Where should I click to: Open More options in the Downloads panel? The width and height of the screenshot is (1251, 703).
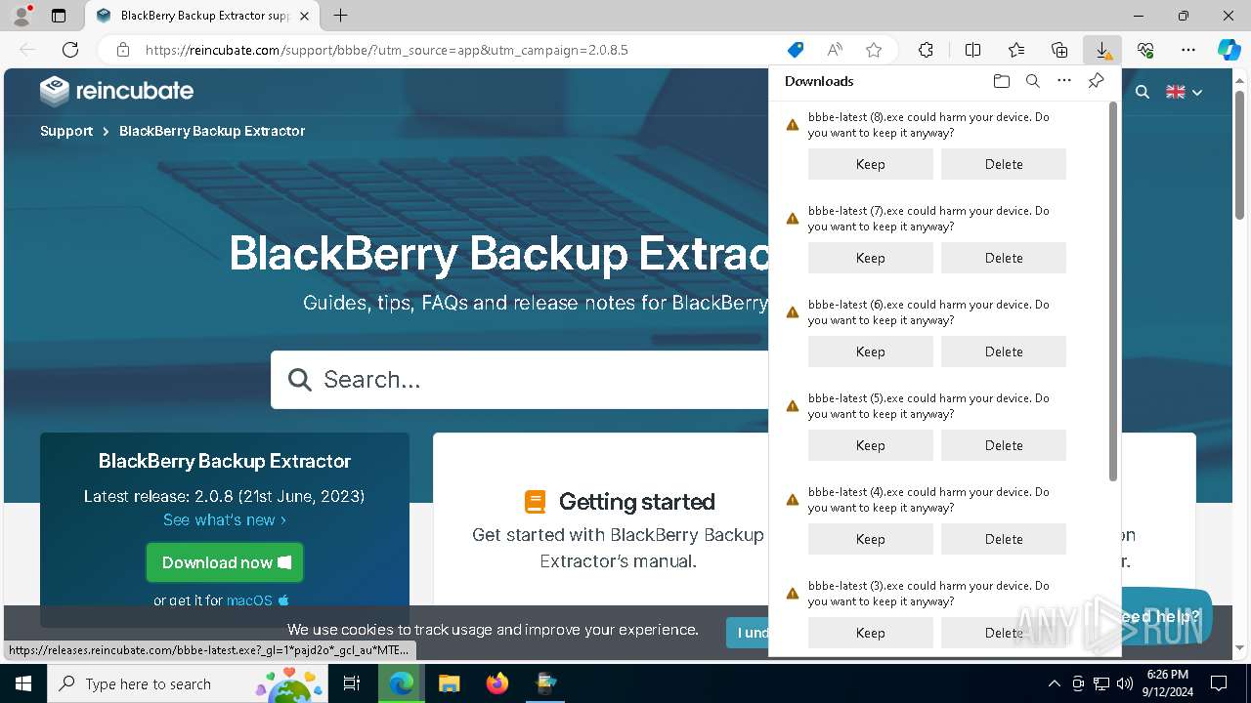click(x=1064, y=81)
